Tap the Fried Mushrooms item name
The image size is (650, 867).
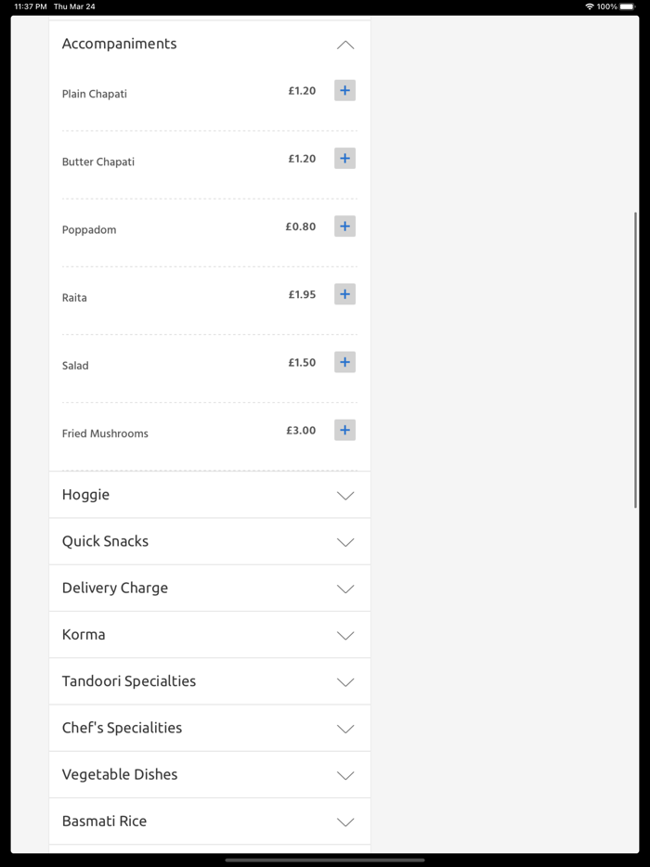pyautogui.click(x=105, y=433)
